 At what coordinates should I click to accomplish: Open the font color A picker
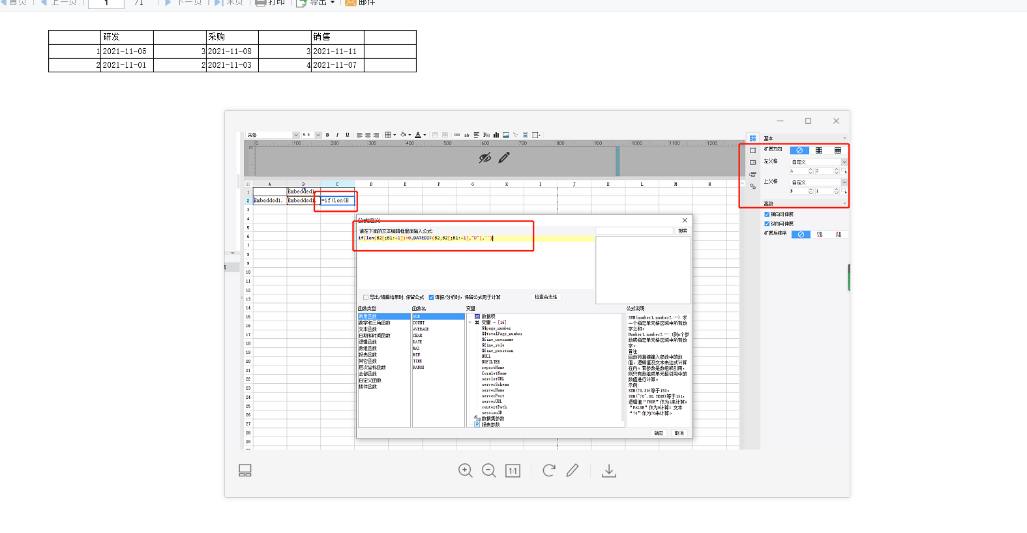(421, 135)
